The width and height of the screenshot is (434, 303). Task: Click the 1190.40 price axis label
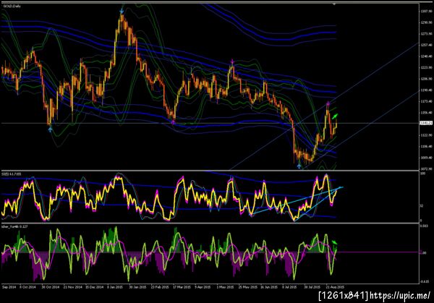click(x=427, y=90)
